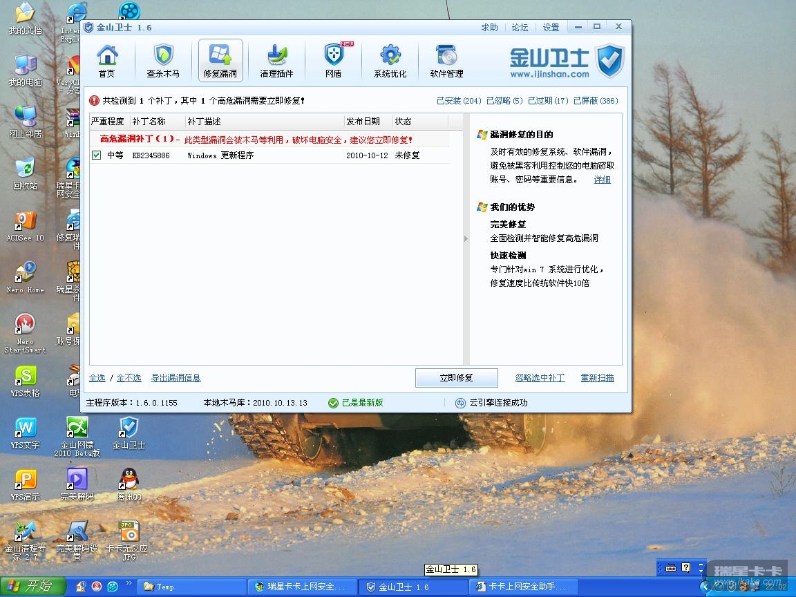Sort by 严重程度 column header
Viewport: 796px width, 597px height.
108,122
